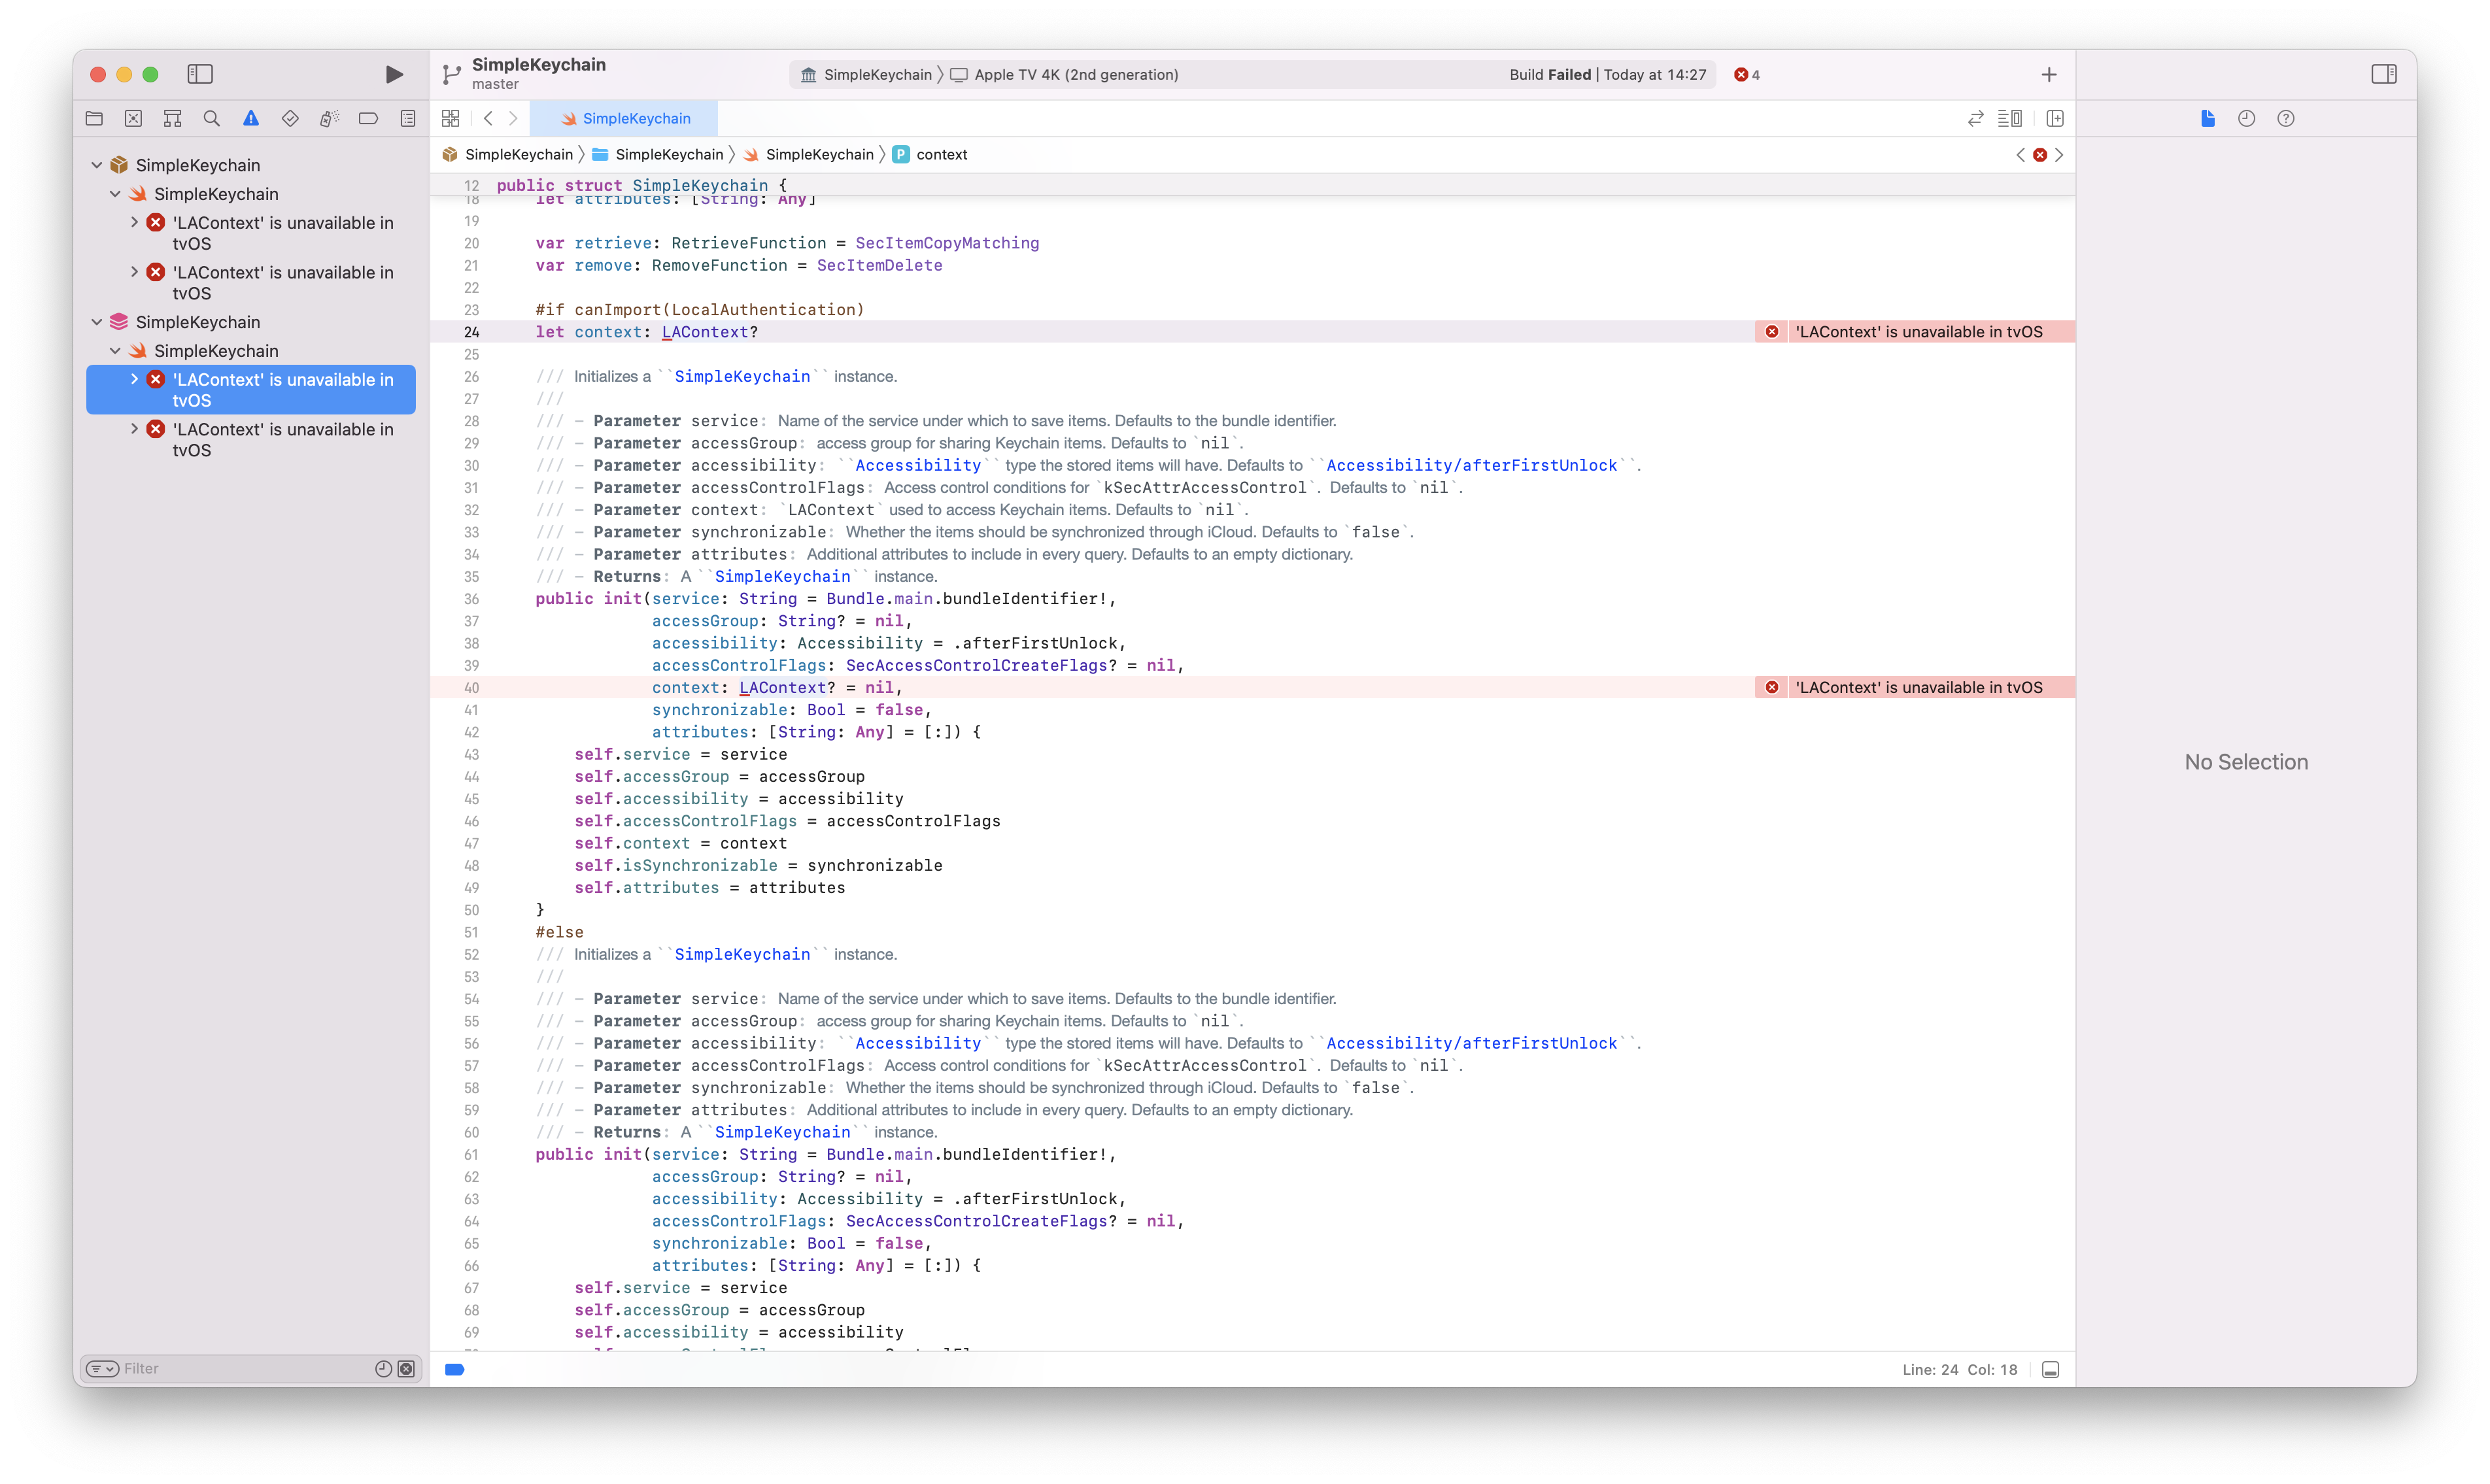
Task: Open the Find navigator magnifier icon
Action: [211, 118]
